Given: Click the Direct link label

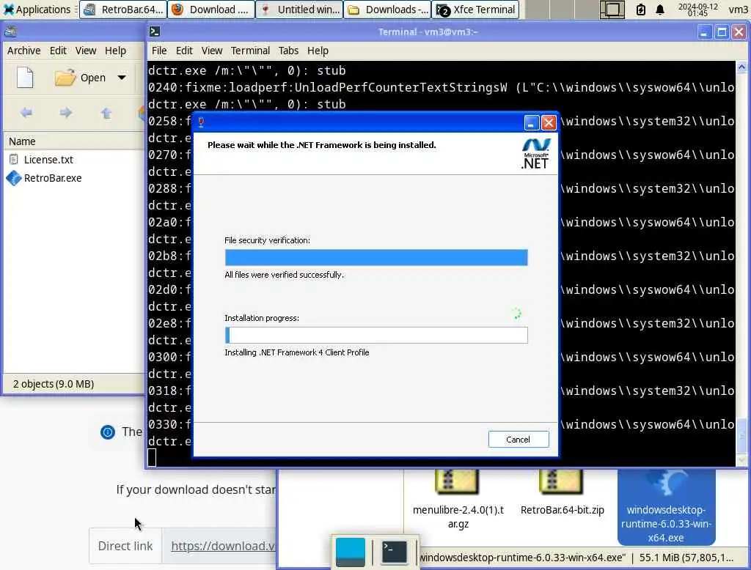Looking at the screenshot, I should click(x=125, y=546).
